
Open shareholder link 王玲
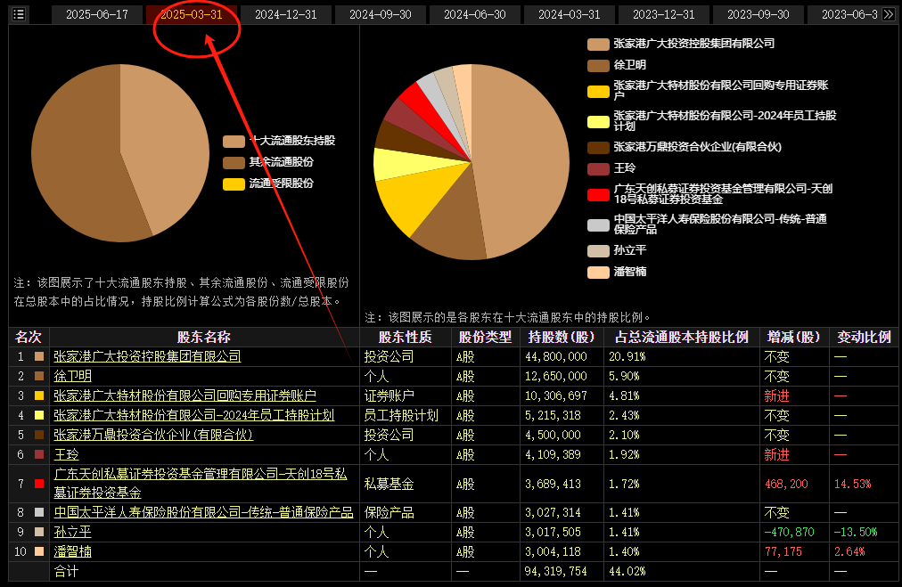pos(66,454)
